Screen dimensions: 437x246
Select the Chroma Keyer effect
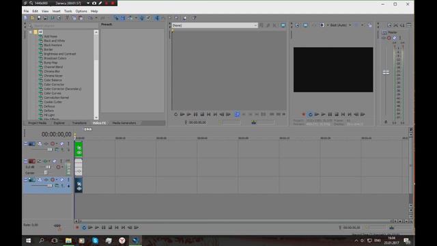(53, 76)
